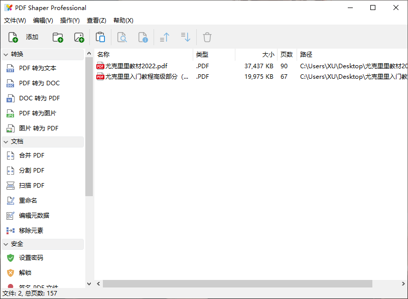
Task: Click the horizontal scrollbar right arrow
Action: pyautogui.click(x=403, y=283)
